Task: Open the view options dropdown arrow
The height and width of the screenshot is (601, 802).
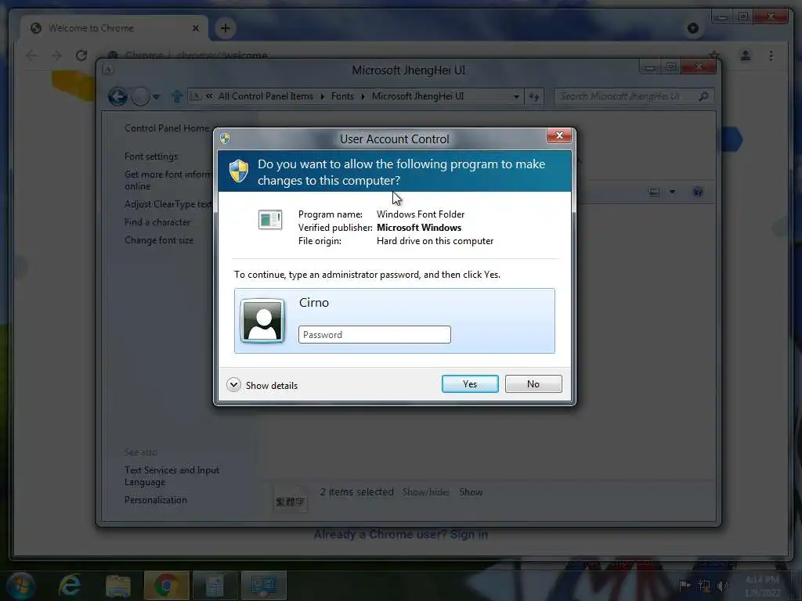Action: coord(672,193)
